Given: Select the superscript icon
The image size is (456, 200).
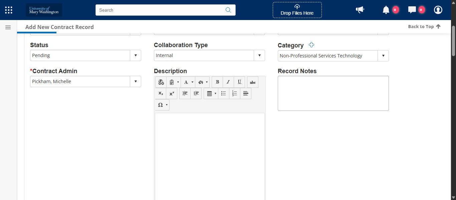Looking at the screenshot, I should (x=172, y=93).
